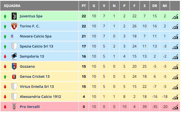Click green up arrow beside Genoa Cricket
This screenshot has height=113, width=181.
pos(5,77)
